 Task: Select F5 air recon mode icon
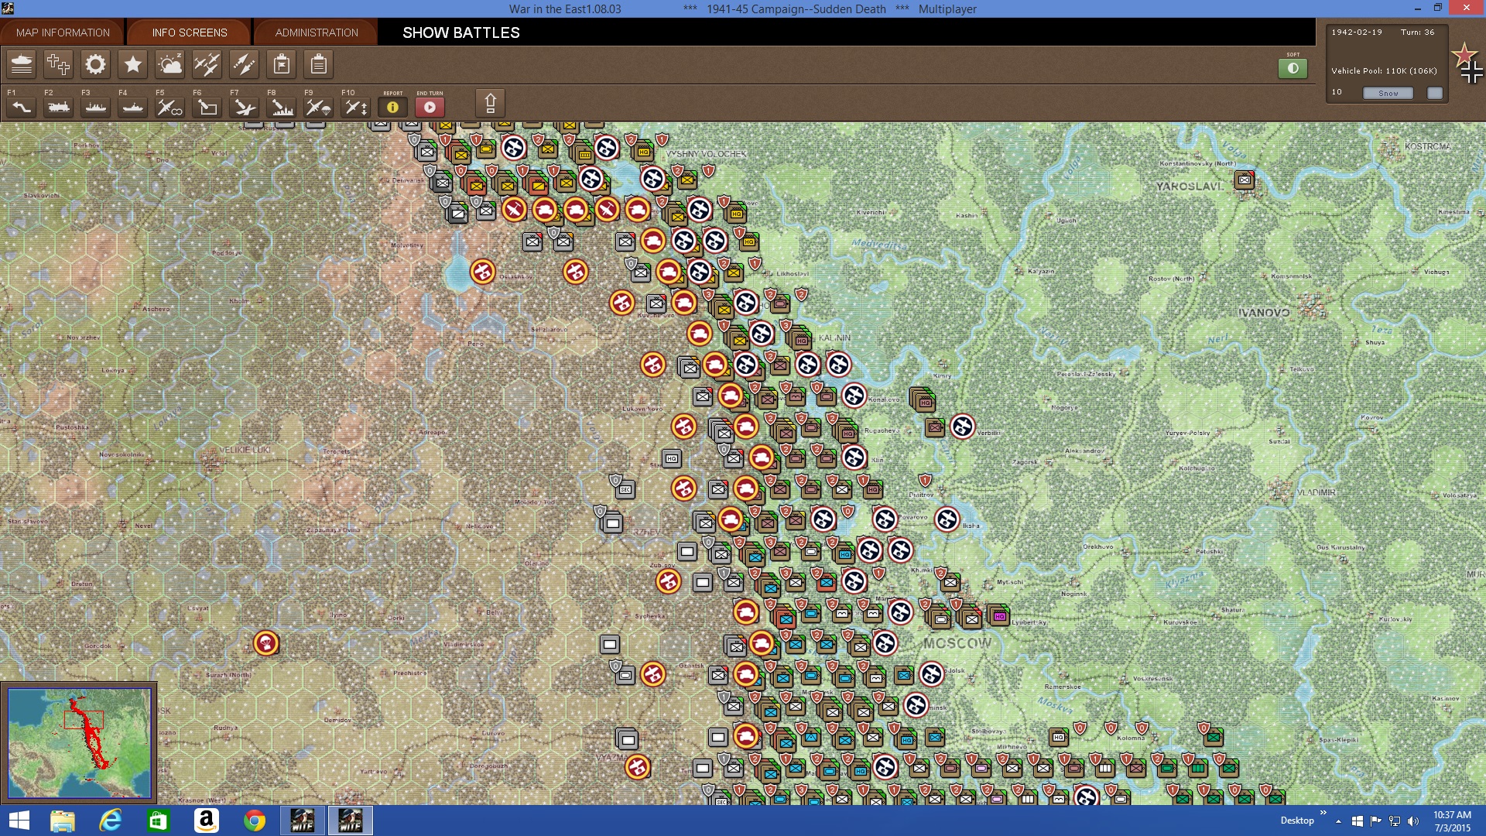(x=169, y=108)
